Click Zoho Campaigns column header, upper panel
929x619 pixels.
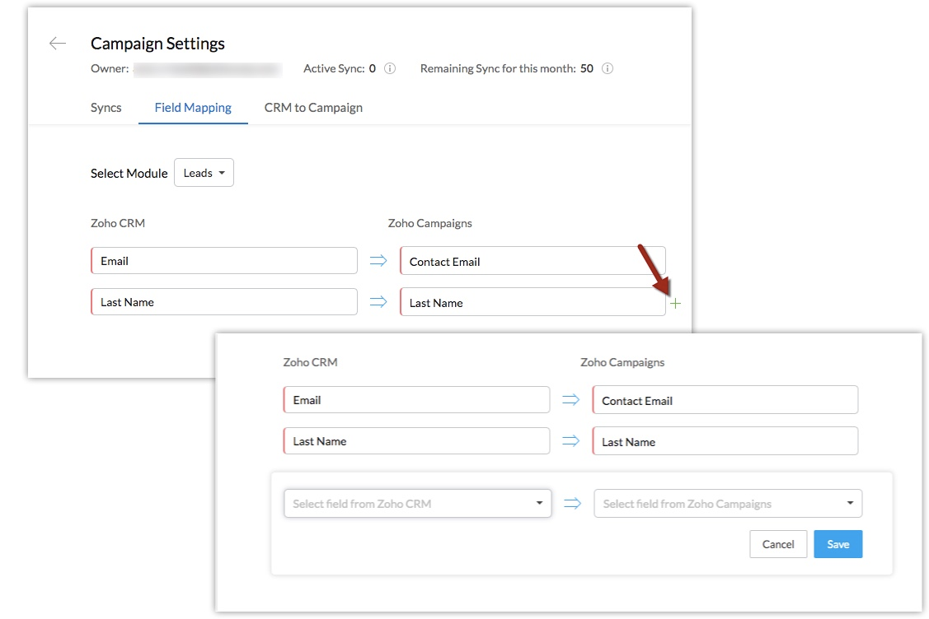[430, 223]
